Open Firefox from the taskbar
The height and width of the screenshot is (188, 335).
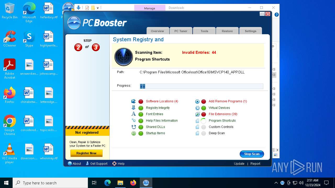pyautogui.click(x=133, y=183)
